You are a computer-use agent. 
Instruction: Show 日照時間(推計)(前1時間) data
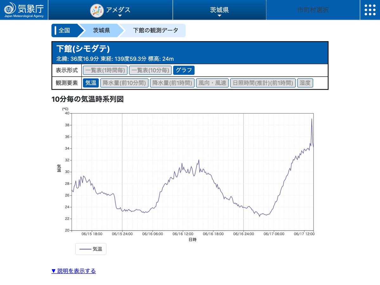263,83
